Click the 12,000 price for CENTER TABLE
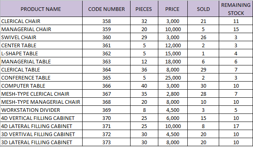This screenshot has height=147, width=253. 173,45
